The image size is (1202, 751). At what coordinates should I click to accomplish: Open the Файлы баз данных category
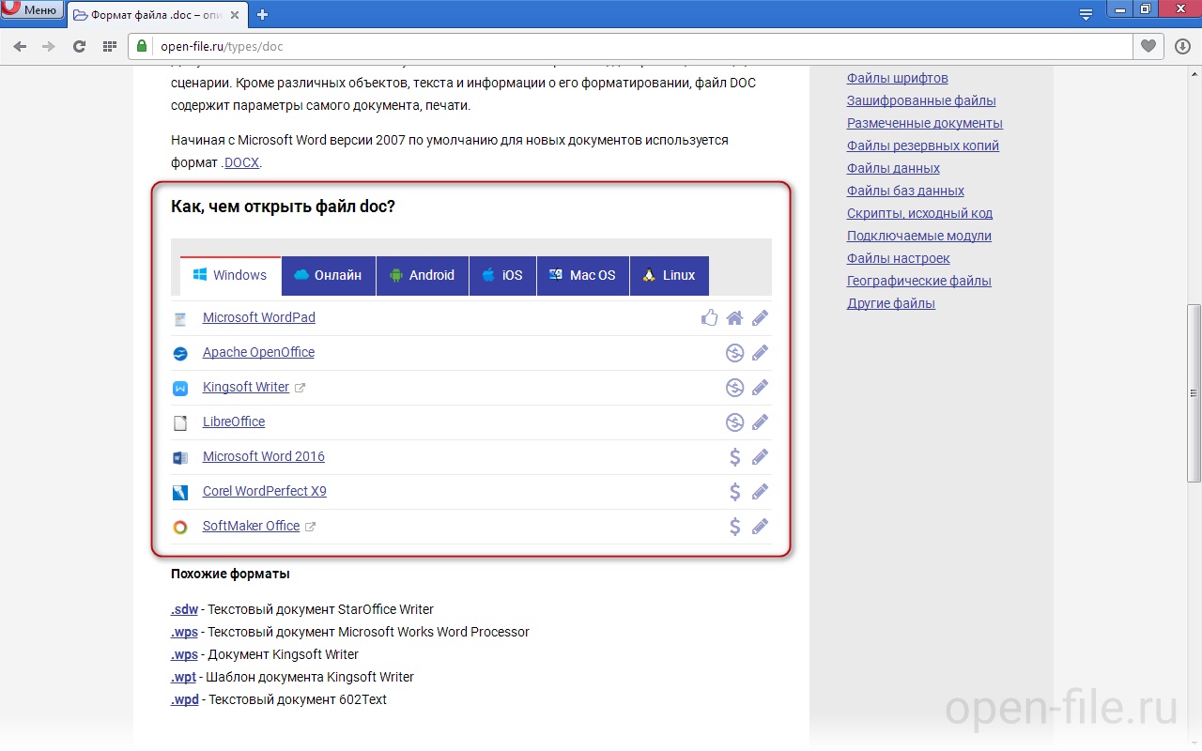click(905, 191)
